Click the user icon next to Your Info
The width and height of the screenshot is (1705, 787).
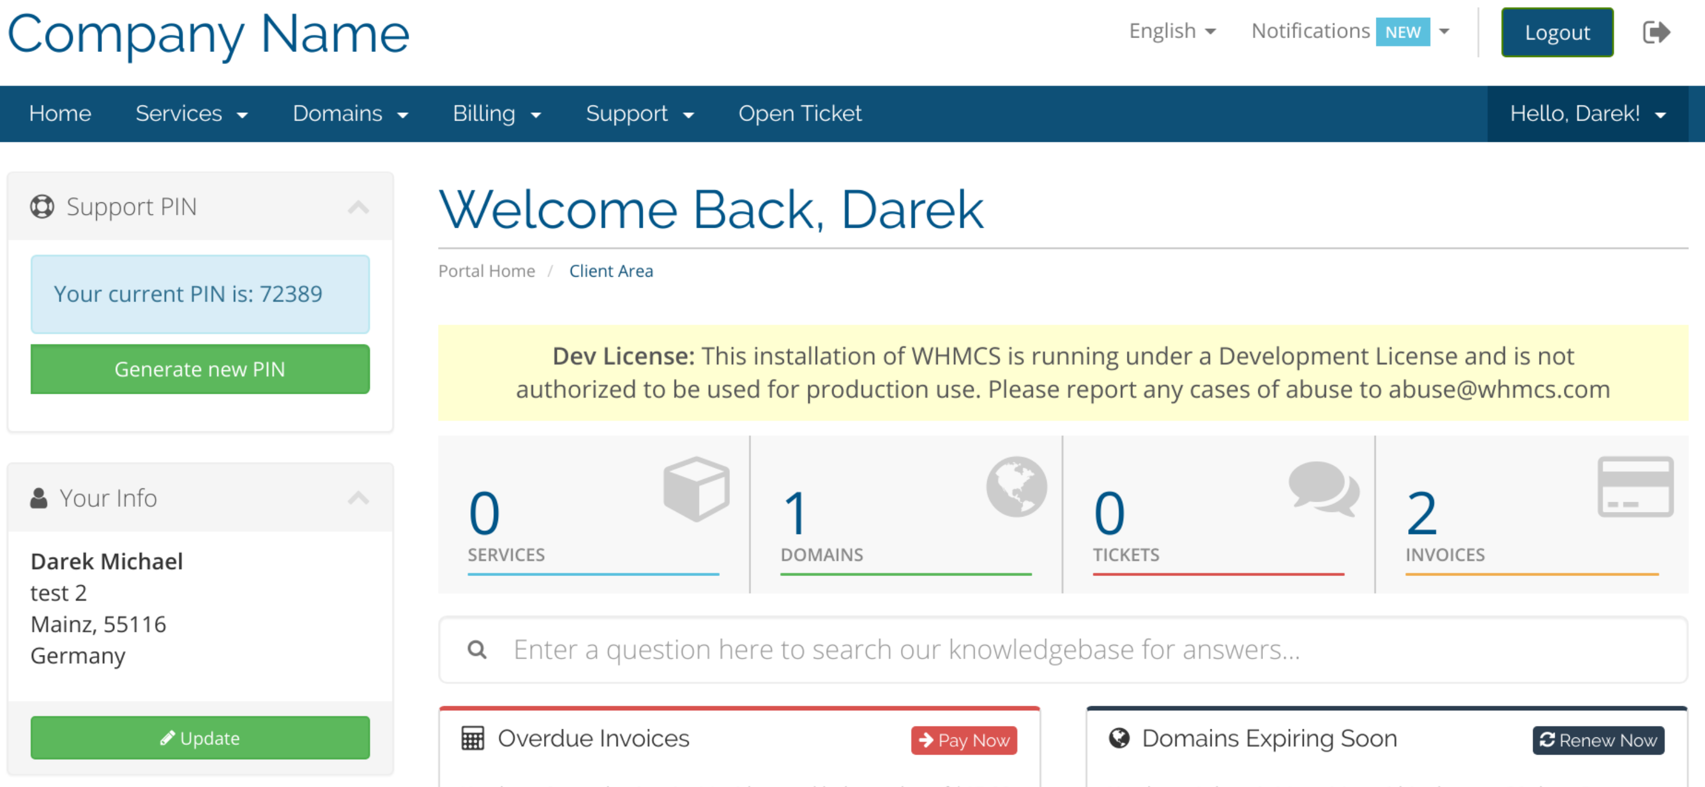pyautogui.click(x=37, y=498)
